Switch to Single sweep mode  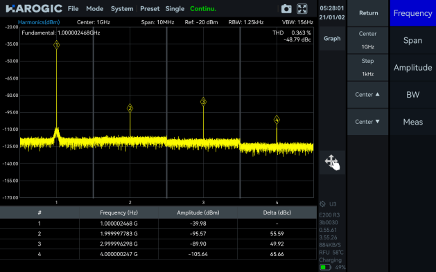(x=175, y=9)
